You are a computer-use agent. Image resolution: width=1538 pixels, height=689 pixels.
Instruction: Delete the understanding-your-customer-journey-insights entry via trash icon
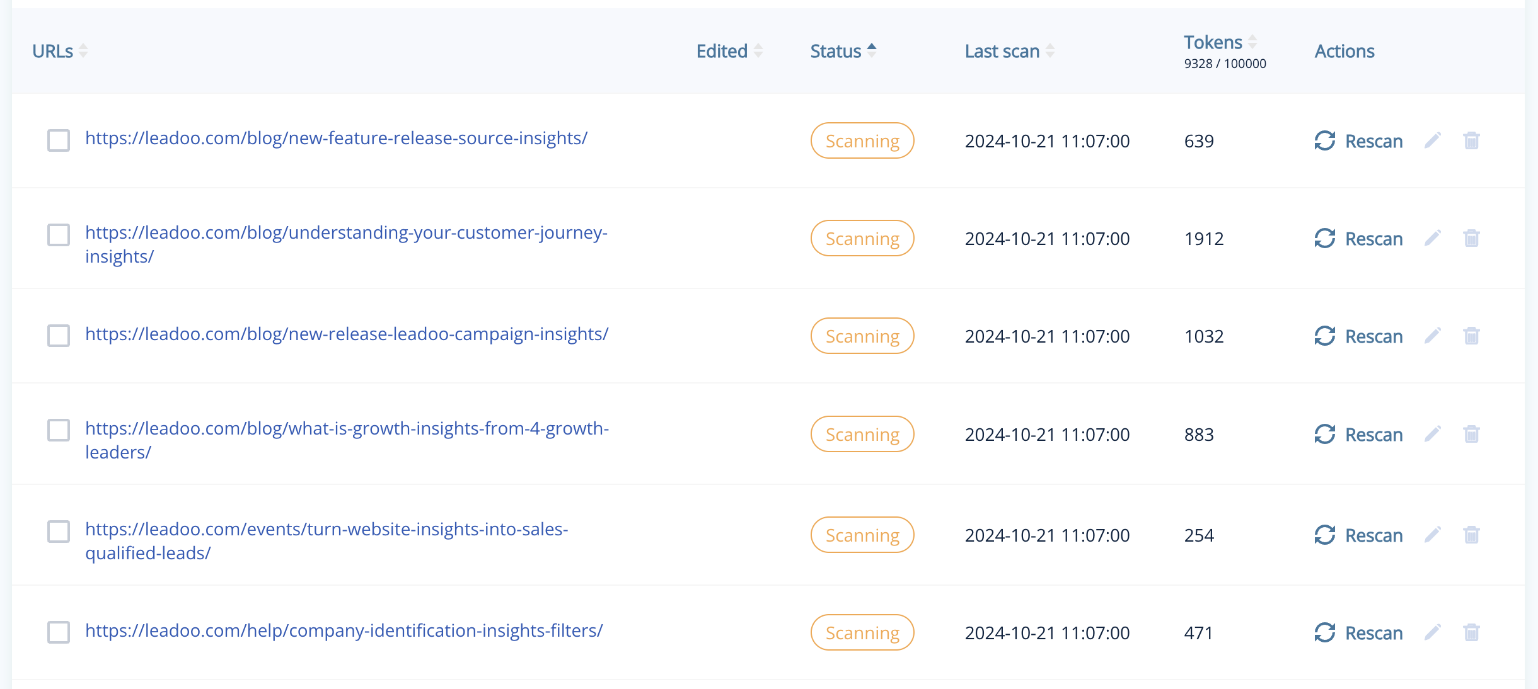1472,238
